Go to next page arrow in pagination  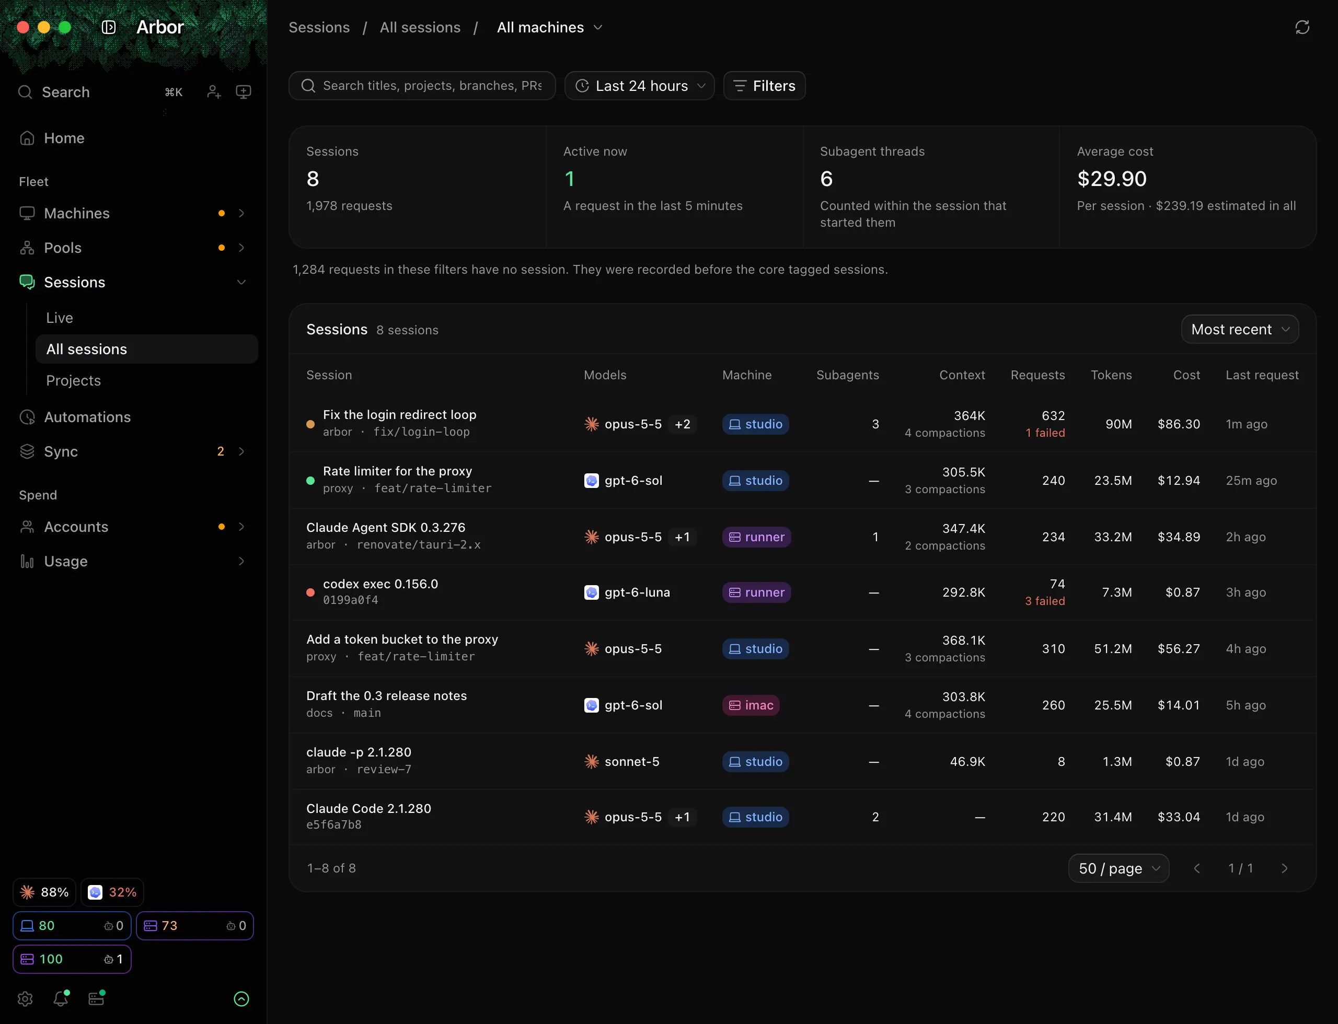pyautogui.click(x=1284, y=868)
